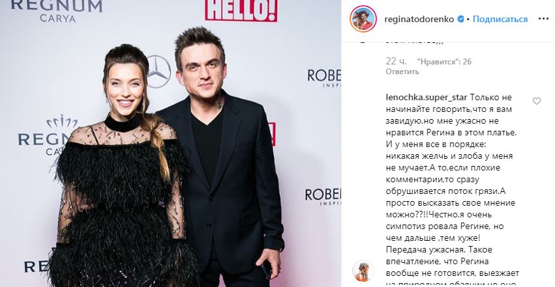Click the small commenter avatar near the bottom
The width and height of the screenshot is (555, 287).
coord(363,271)
